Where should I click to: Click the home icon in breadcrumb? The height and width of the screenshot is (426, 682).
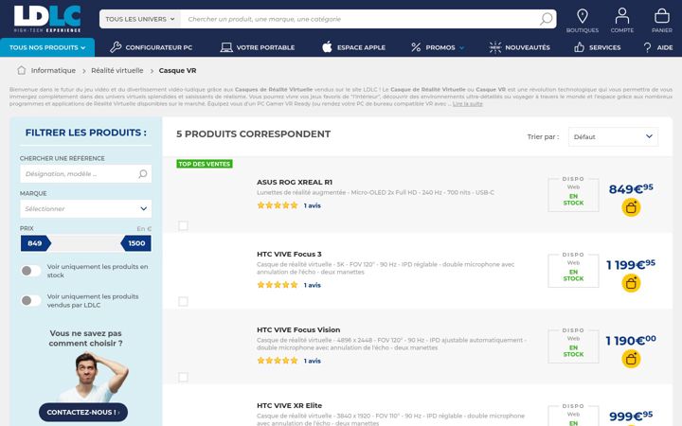[x=21, y=70]
